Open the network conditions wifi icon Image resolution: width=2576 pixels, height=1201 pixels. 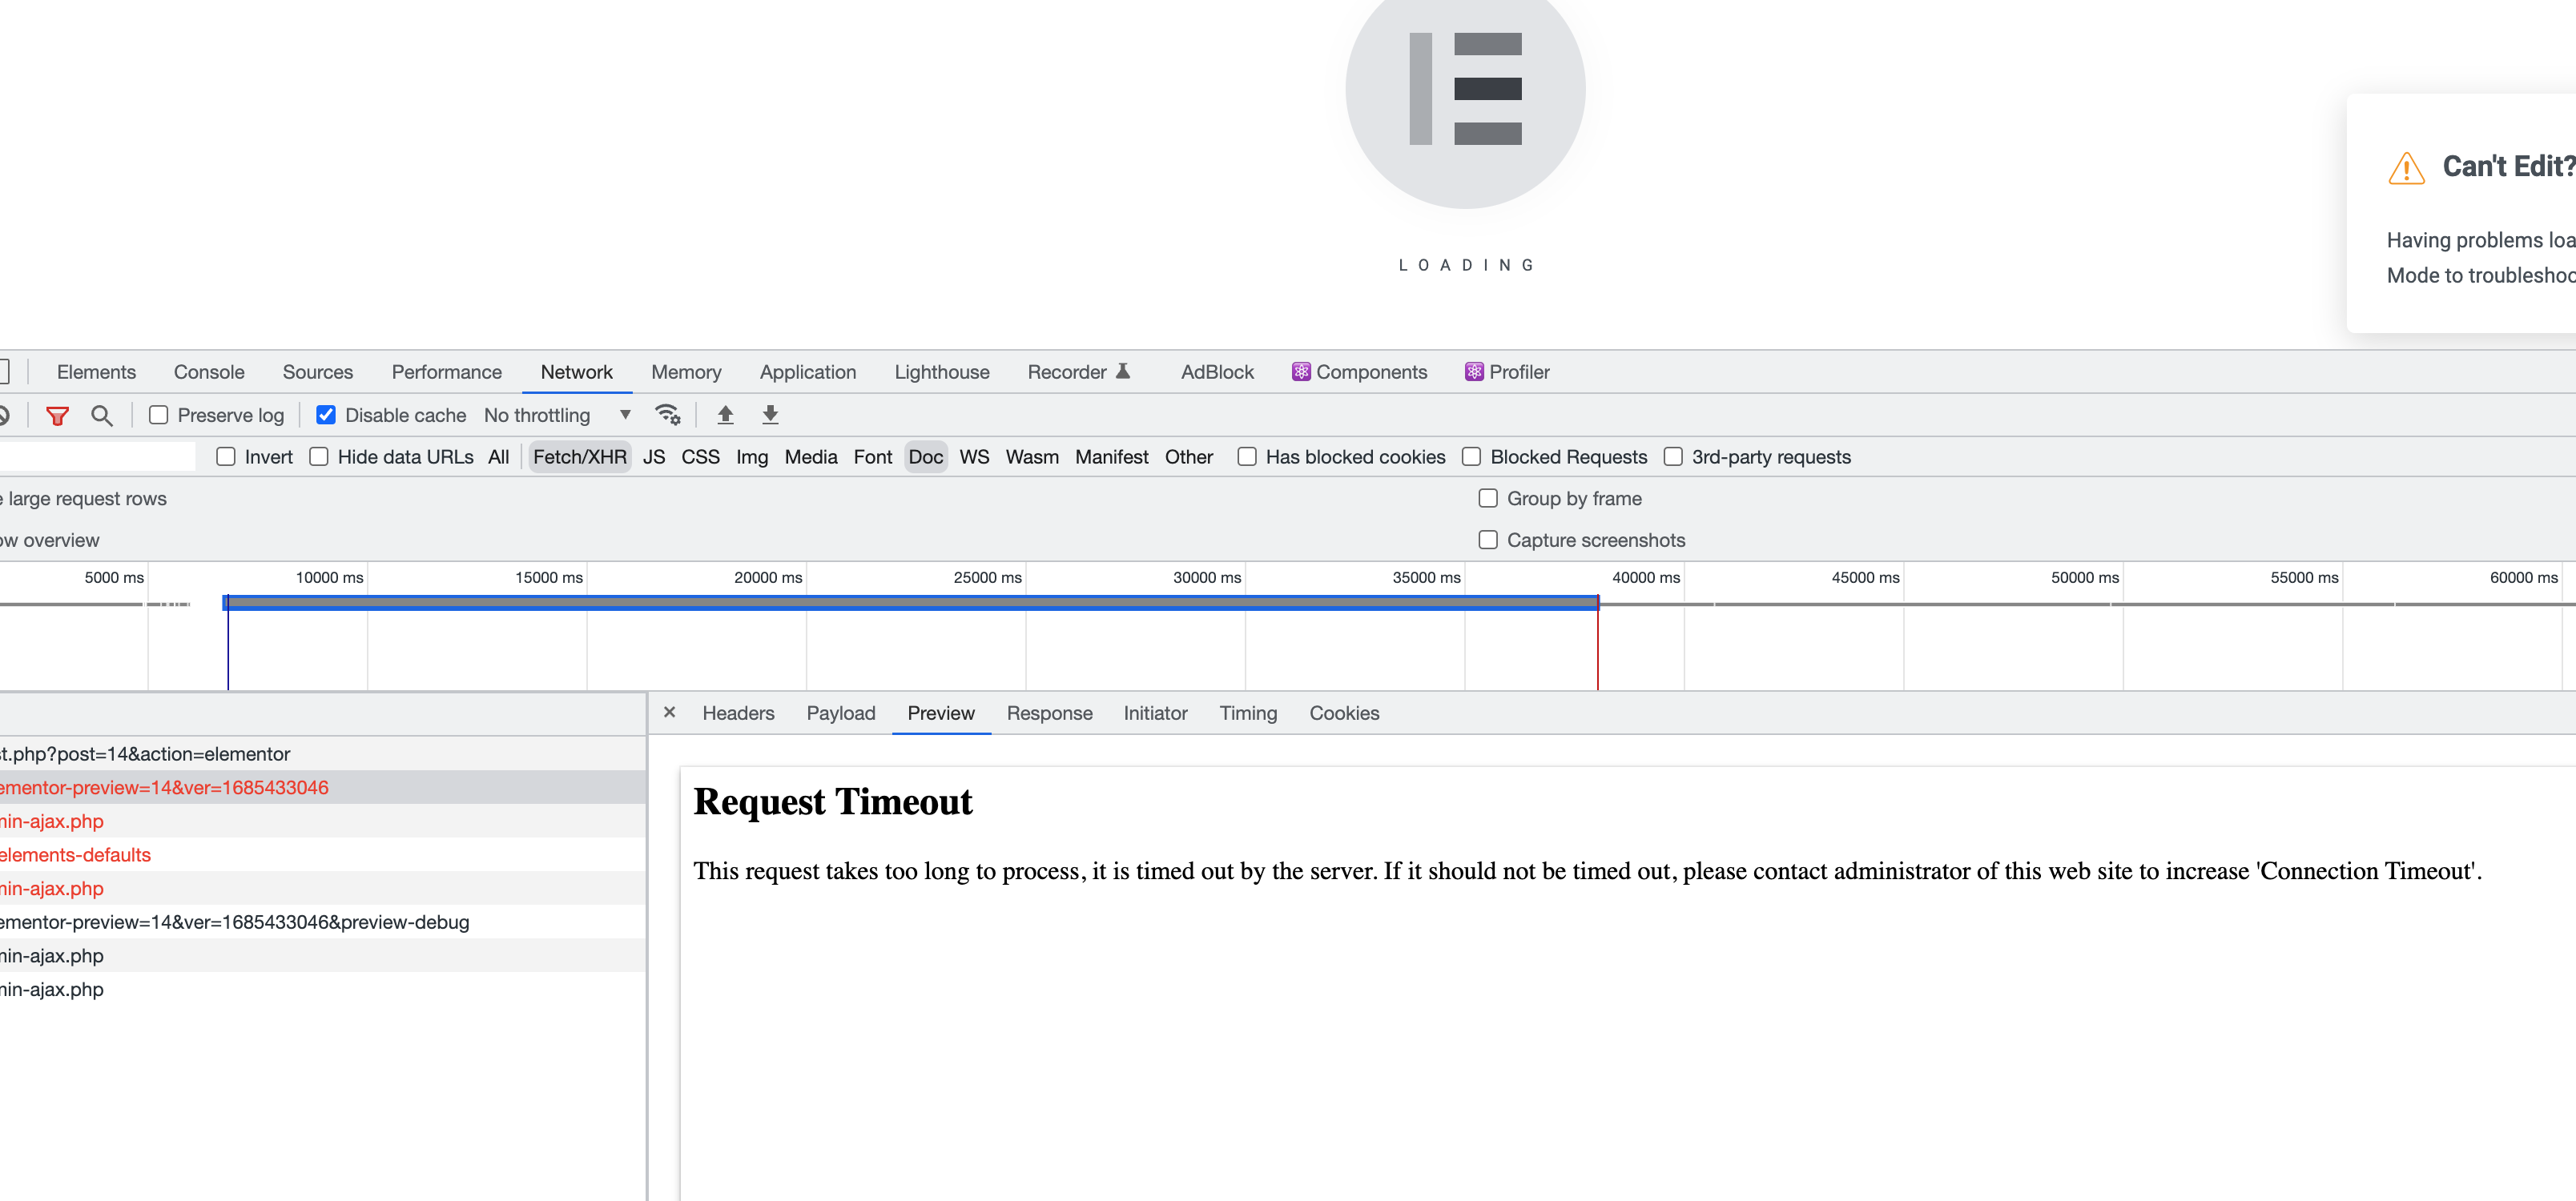coord(667,415)
